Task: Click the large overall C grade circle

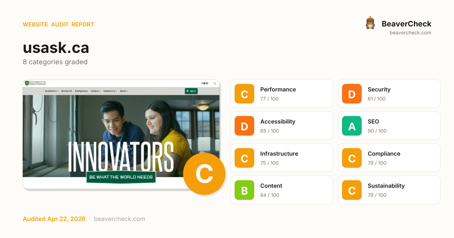Action: [x=204, y=174]
